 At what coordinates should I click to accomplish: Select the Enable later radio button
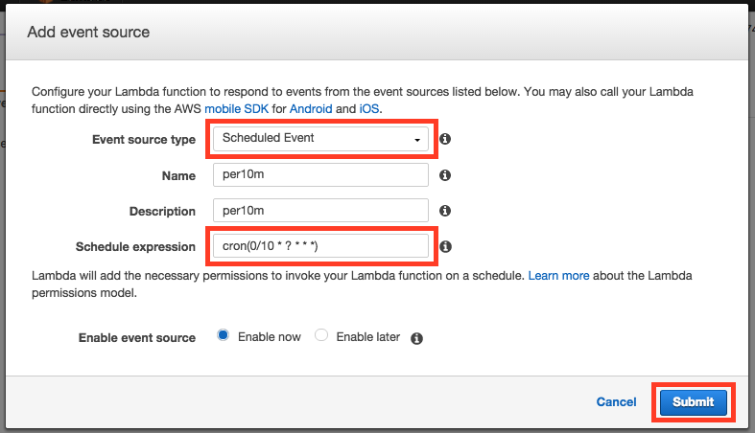321,336
